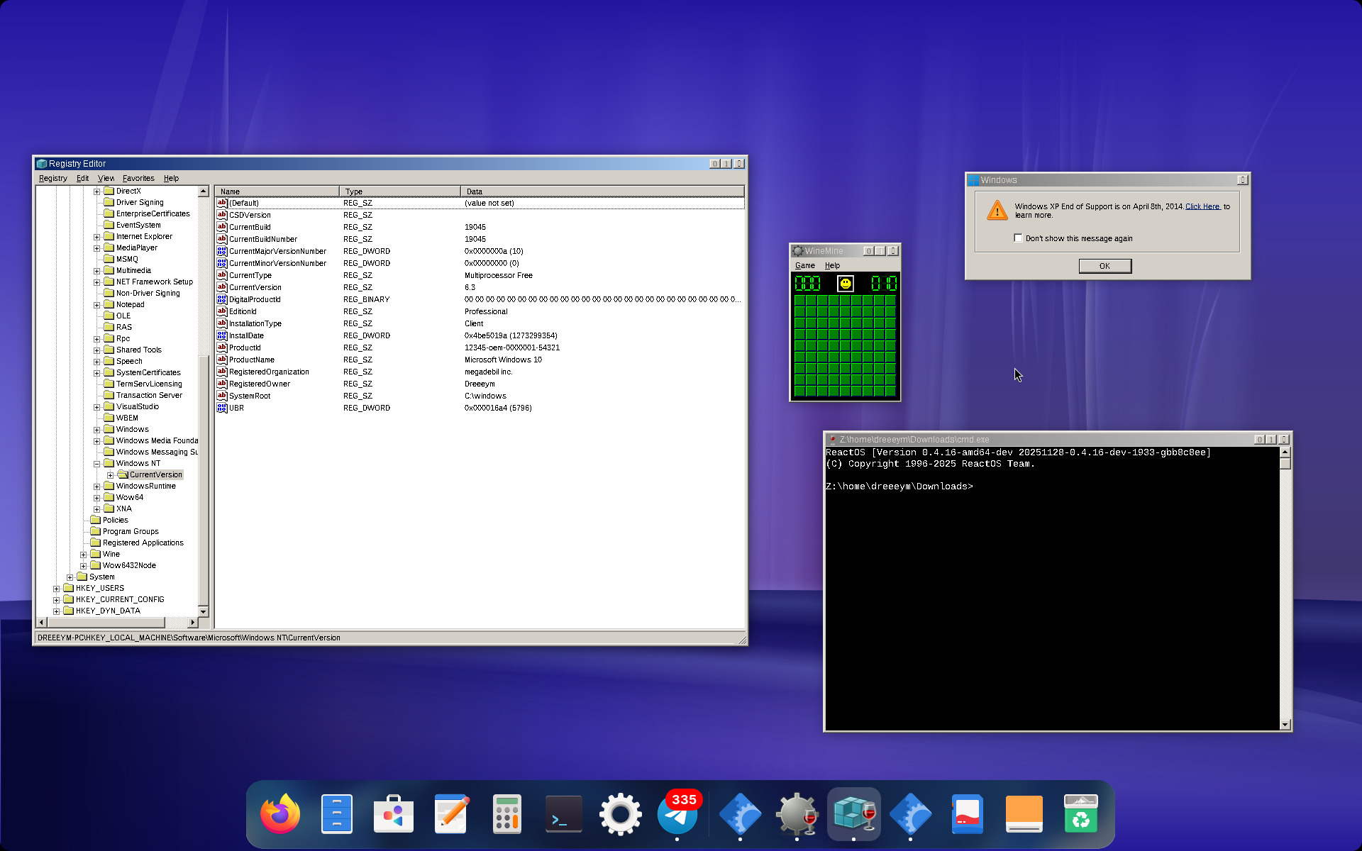Open the Settings gear in dock
The image size is (1362, 851).
coord(620,813)
